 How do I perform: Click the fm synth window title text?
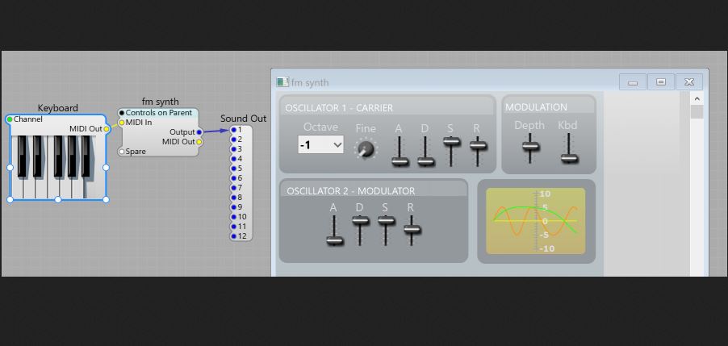[310, 82]
